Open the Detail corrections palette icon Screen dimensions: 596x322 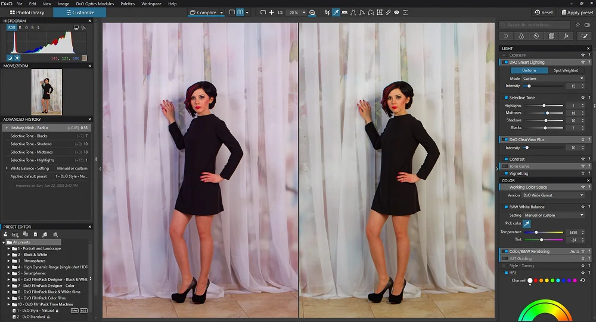[x=536, y=36]
